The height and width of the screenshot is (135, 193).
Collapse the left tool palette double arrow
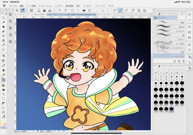click(1, 9)
